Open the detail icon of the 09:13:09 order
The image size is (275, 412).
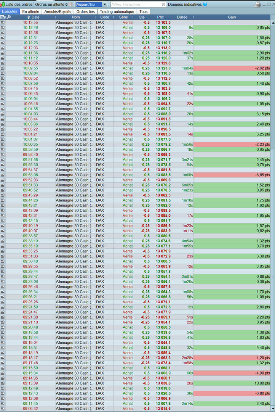3,383
